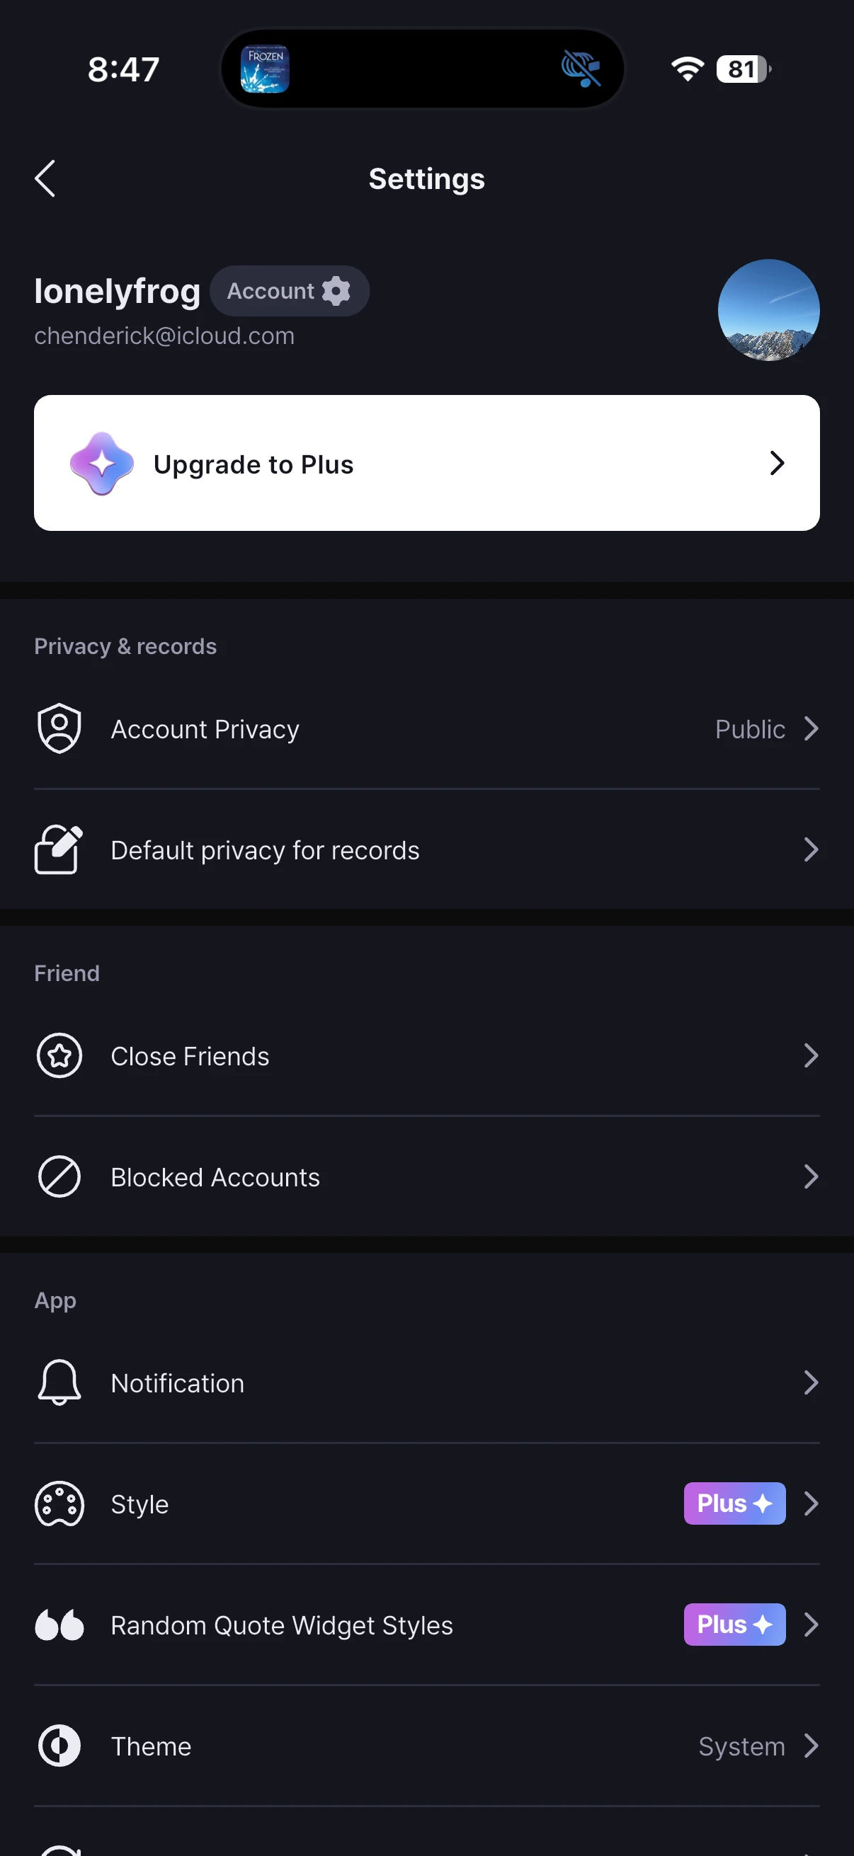Tap the Plus sparkle gem icon
Screen dimensions: 854x1856
pos(101,463)
